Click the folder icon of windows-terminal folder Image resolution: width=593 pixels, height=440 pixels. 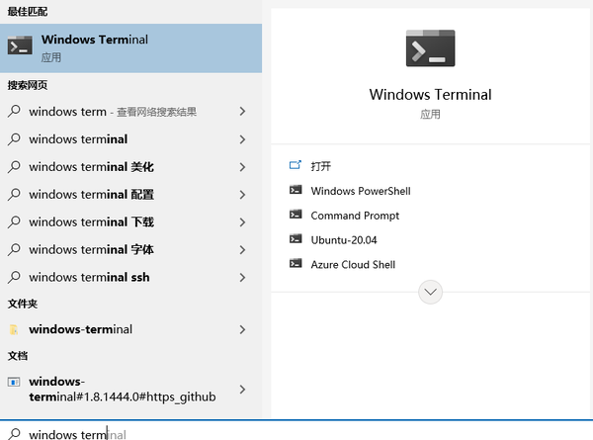[x=14, y=329]
